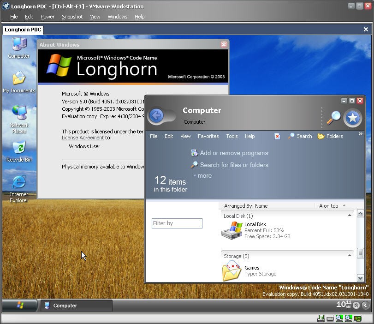Select the Local Disk drive icon
This screenshot has width=374, height=324.
[x=232, y=230]
